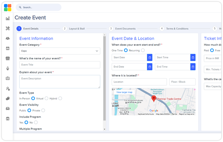Click Report a map error link
Image resolution: width=223 pixels, height=142 pixels.
pos(186,114)
